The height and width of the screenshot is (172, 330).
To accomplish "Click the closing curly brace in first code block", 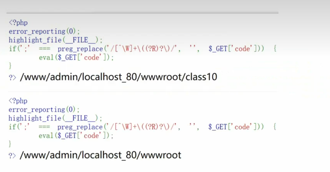I will tap(10, 66).
